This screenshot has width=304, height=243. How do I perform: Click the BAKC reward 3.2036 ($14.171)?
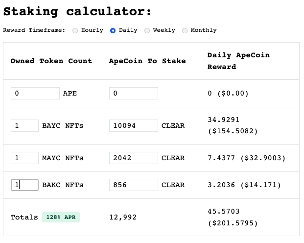(x=244, y=185)
